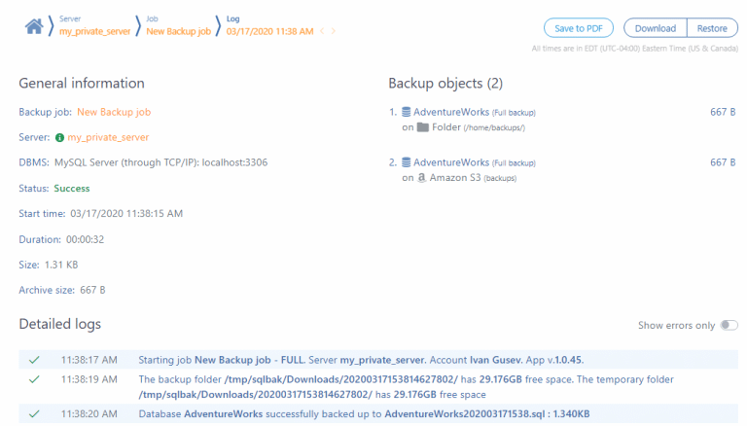Click the Restore button
Image resolution: width=747 pixels, height=426 pixels.
[712, 28]
